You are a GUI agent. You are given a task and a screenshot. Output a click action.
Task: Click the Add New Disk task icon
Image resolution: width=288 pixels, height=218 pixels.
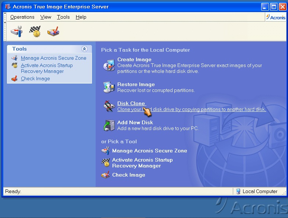pyautogui.click(x=109, y=125)
